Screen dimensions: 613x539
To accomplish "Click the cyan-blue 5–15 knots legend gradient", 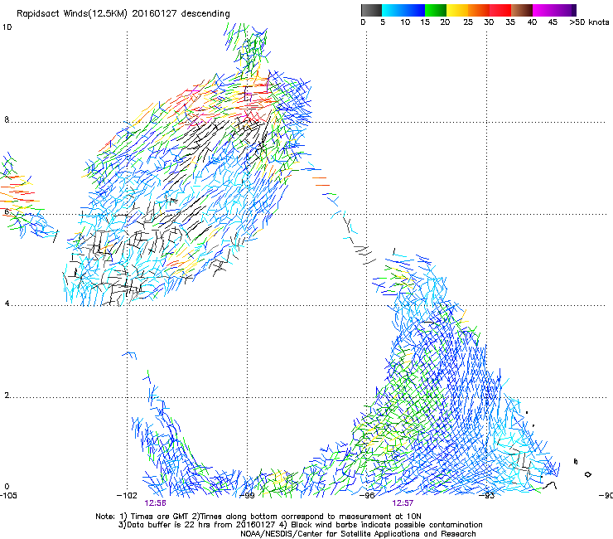I will (403, 10).
